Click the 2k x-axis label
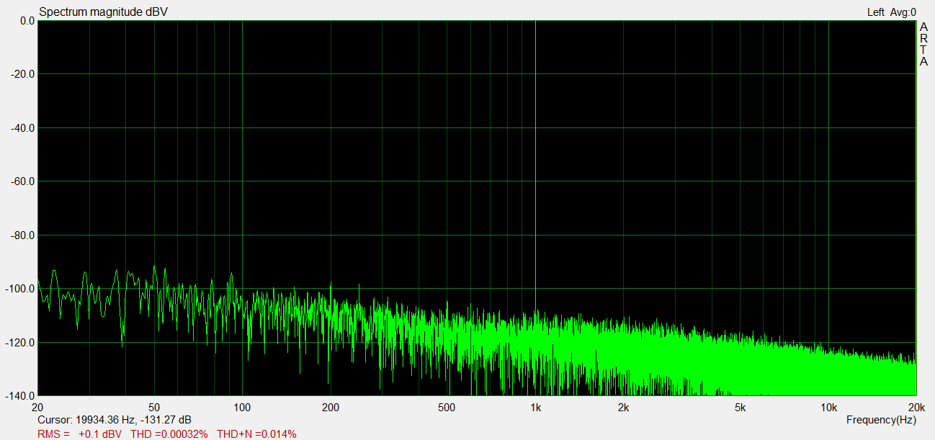Image resolution: width=935 pixels, height=440 pixels. [624, 408]
